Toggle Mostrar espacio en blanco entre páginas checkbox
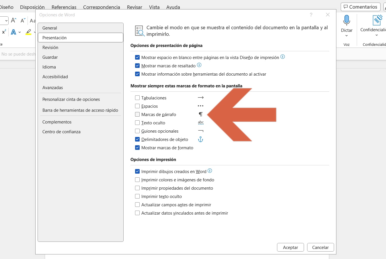 (x=137, y=57)
